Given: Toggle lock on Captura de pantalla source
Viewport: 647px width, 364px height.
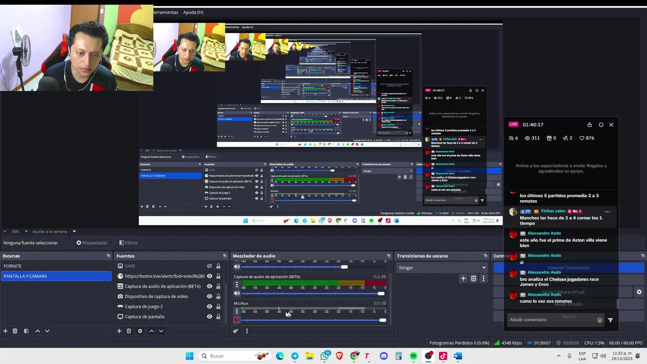Looking at the screenshot, I should pos(218,316).
